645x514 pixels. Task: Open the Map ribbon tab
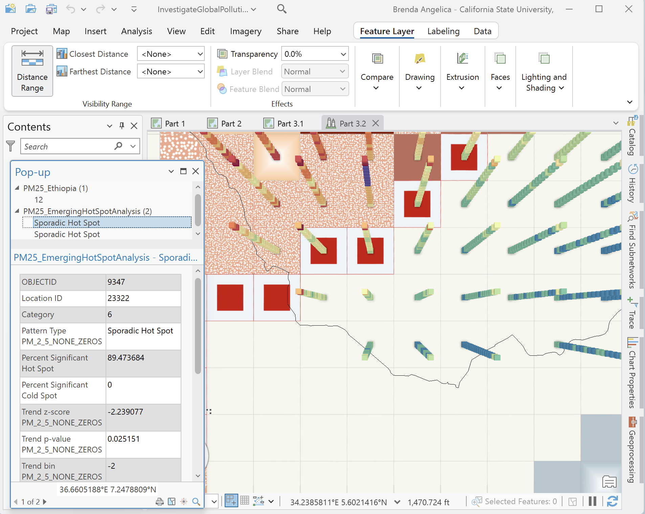click(x=61, y=31)
